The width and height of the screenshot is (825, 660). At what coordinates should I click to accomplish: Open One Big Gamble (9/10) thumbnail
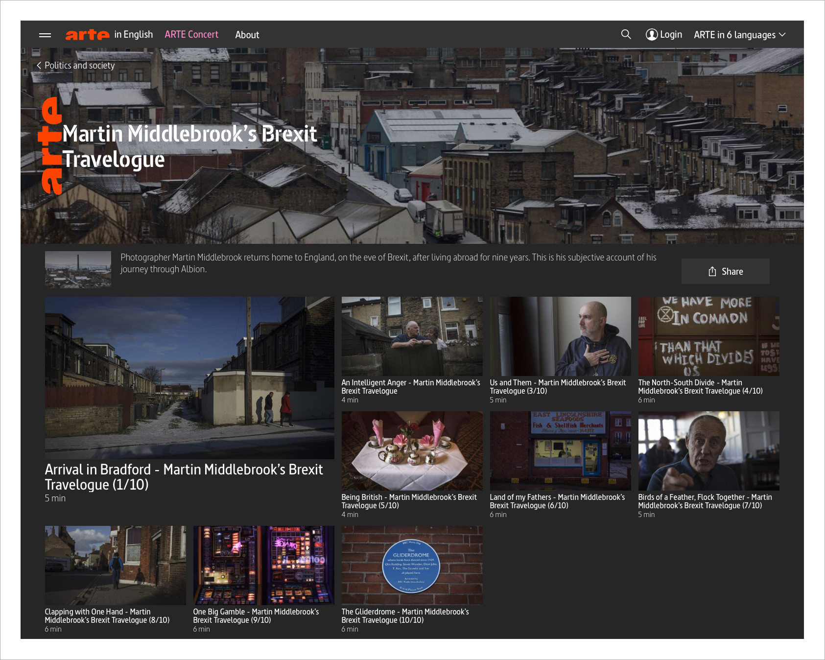263,566
